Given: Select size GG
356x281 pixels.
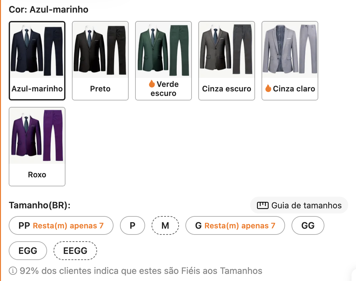Looking at the screenshot, I should (308, 225).
